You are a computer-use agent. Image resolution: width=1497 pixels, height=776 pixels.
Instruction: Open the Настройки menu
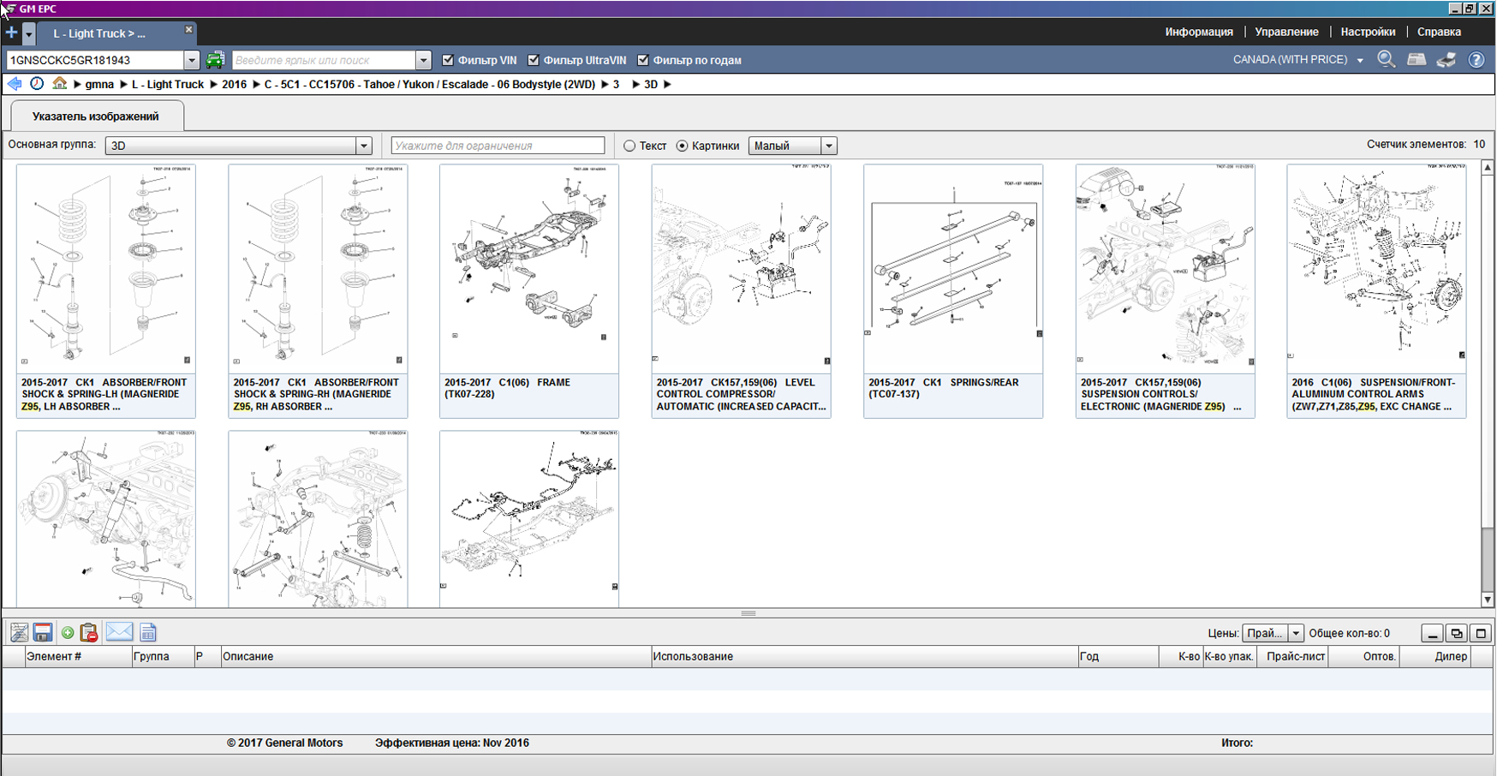pyautogui.click(x=1368, y=32)
